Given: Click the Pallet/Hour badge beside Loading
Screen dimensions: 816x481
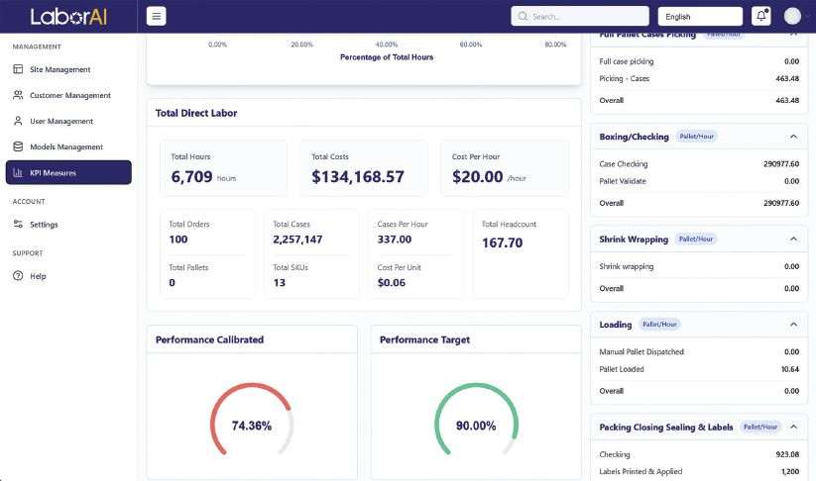Looking at the screenshot, I should tap(659, 324).
